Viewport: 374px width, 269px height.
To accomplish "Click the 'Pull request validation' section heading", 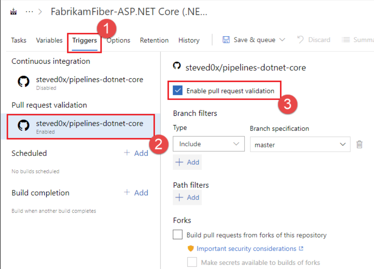I will [49, 105].
